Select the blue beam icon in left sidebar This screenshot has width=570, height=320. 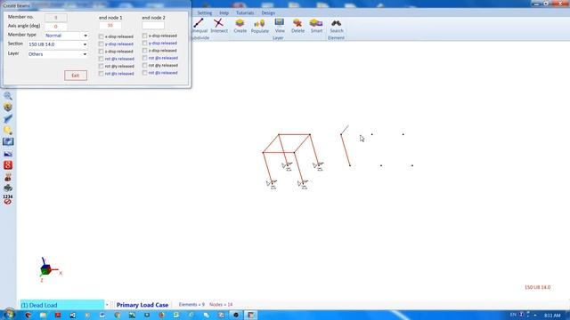pyautogui.click(x=8, y=118)
